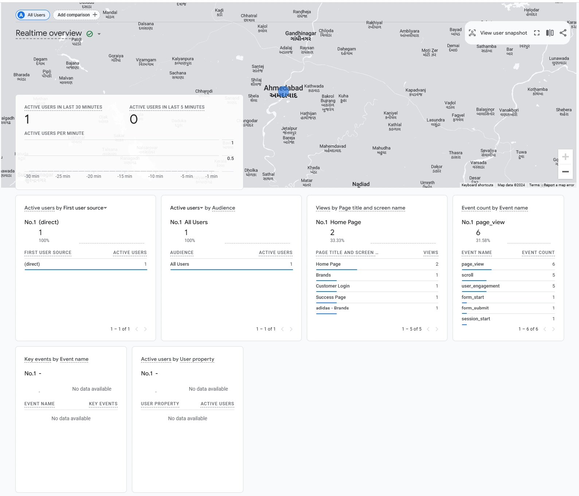Click the green report status checkmark
The height and width of the screenshot is (496, 579).
pos(90,34)
